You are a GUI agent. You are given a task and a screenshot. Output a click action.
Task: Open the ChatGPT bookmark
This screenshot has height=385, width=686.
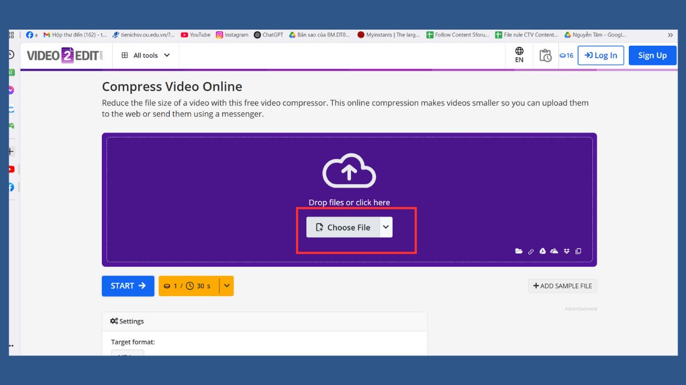[269, 35]
